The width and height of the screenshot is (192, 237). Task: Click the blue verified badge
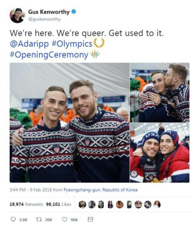click(73, 11)
